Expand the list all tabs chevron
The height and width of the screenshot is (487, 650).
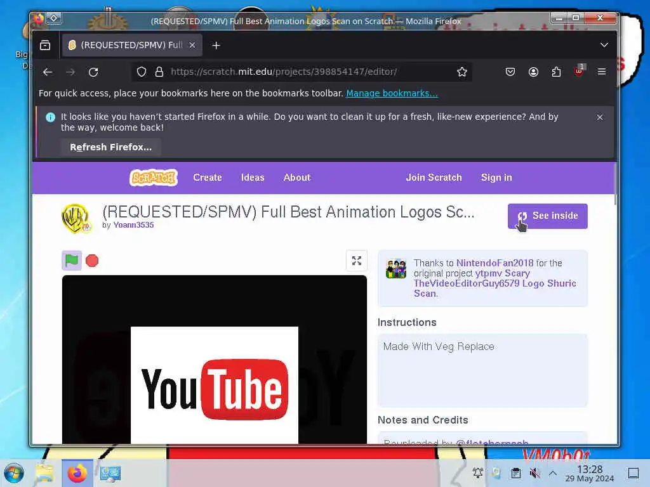click(x=604, y=45)
